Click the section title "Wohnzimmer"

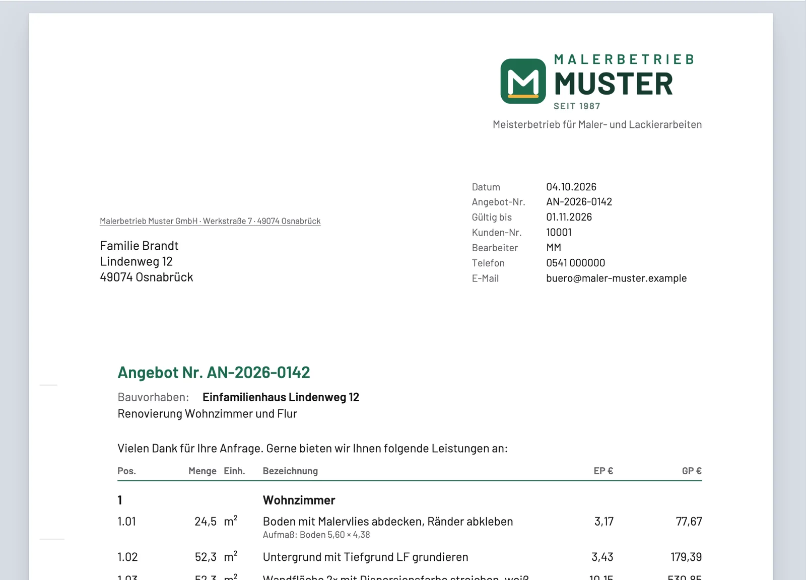click(299, 500)
